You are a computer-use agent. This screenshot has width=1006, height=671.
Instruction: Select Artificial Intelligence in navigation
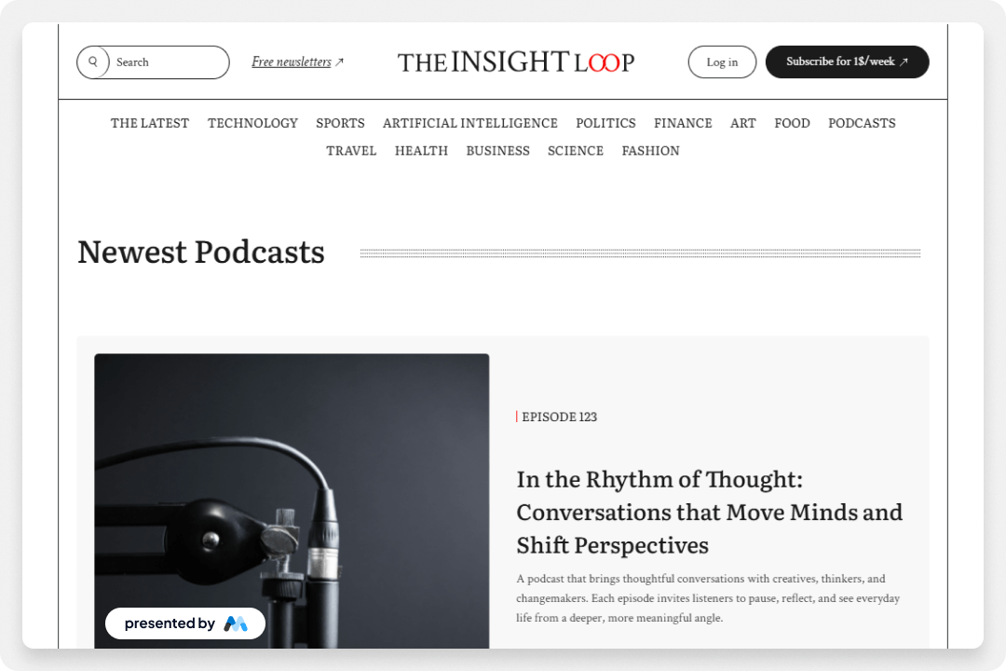[470, 123]
